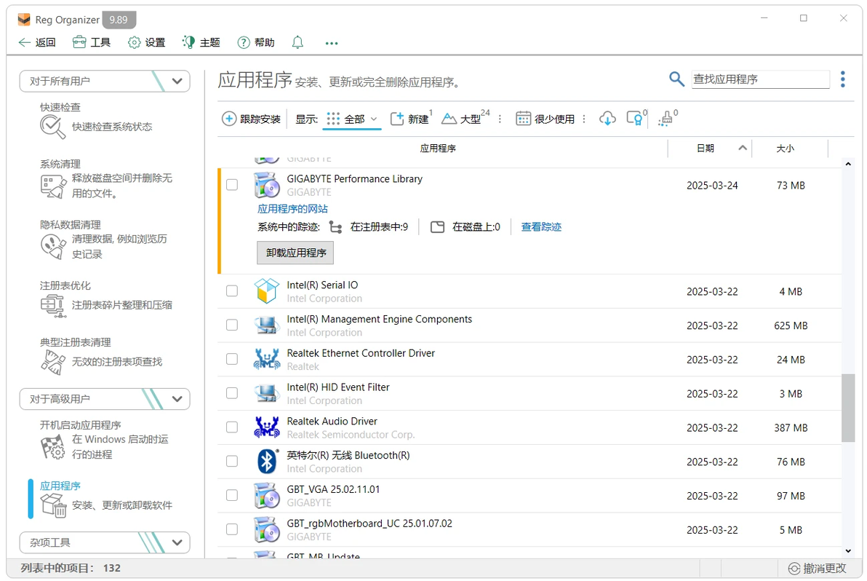Filter by 很少使用 rarely used apps
Viewport: 867px width, 581px height.
click(546, 119)
